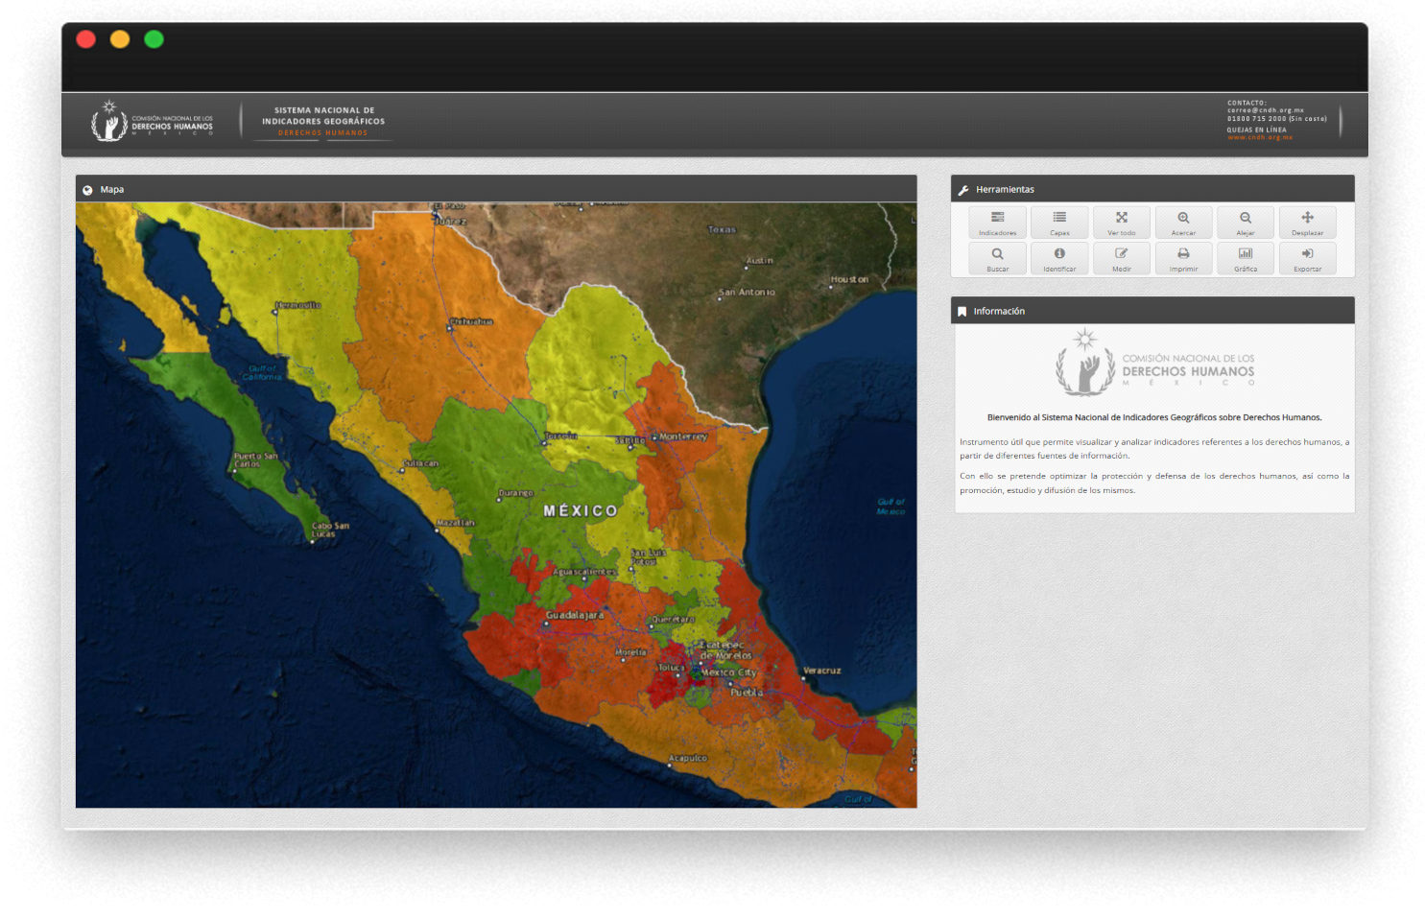
Task: Activate the Desplazar pan tool
Action: [x=1307, y=223]
